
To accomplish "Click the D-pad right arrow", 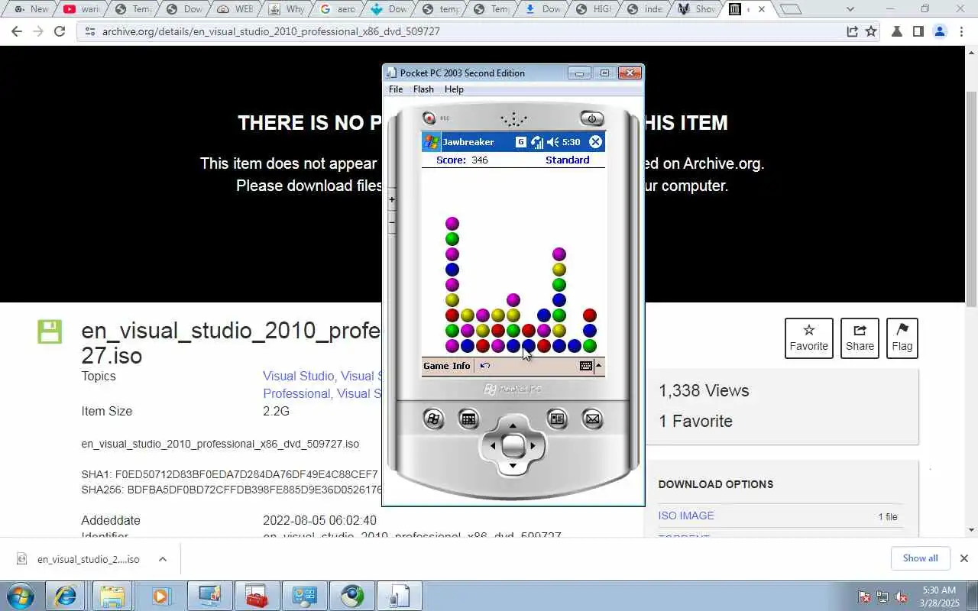I will click(533, 445).
